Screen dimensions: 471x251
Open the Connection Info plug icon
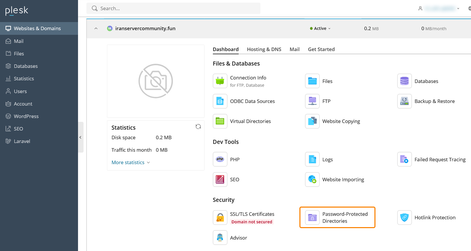pos(220,81)
